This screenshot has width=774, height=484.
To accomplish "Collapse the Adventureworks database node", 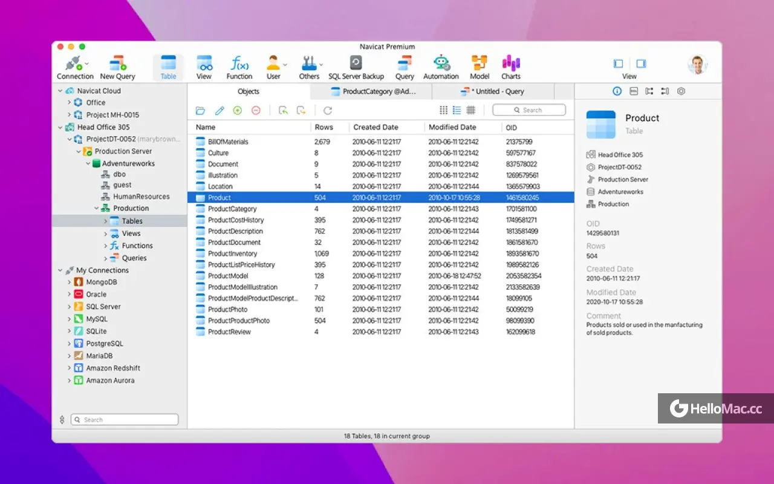I will coord(88,164).
